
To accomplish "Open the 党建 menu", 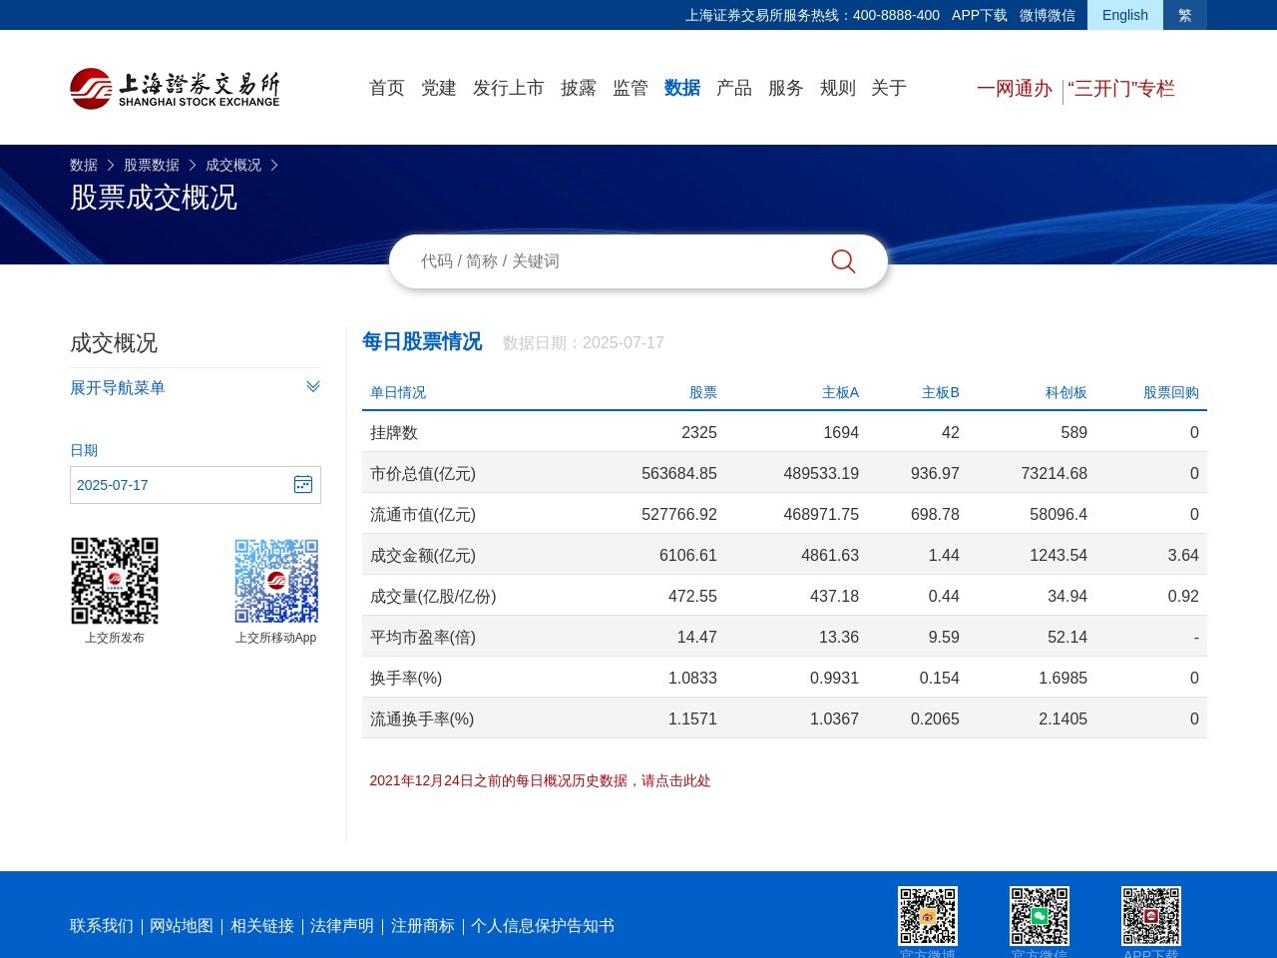I will click(x=439, y=88).
